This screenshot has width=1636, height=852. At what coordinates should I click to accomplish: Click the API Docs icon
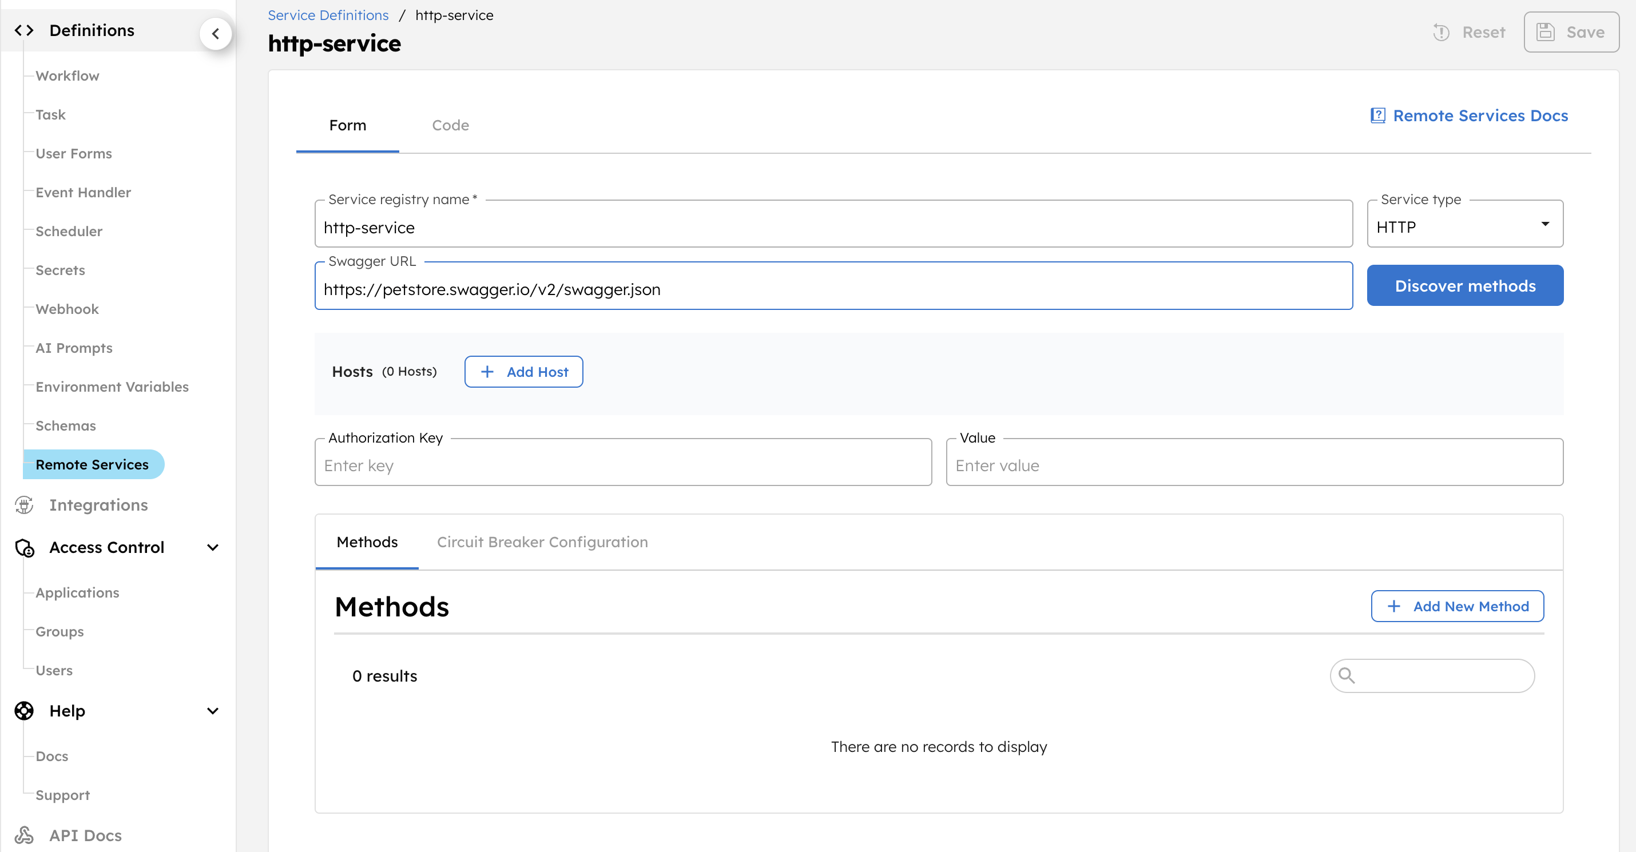pos(24,835)
